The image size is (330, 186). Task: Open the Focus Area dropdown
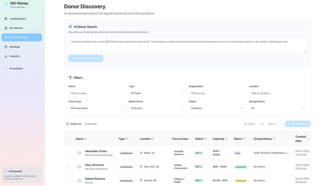tap(97, 108)
